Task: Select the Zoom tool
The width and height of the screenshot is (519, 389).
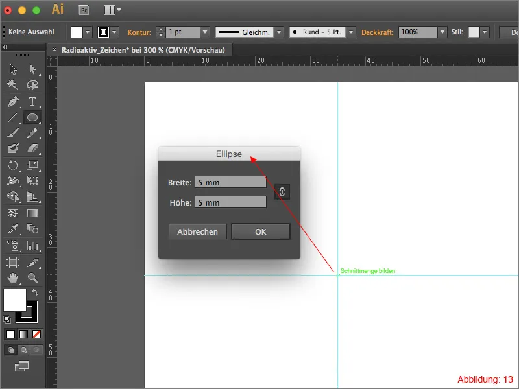Action: 32,278
